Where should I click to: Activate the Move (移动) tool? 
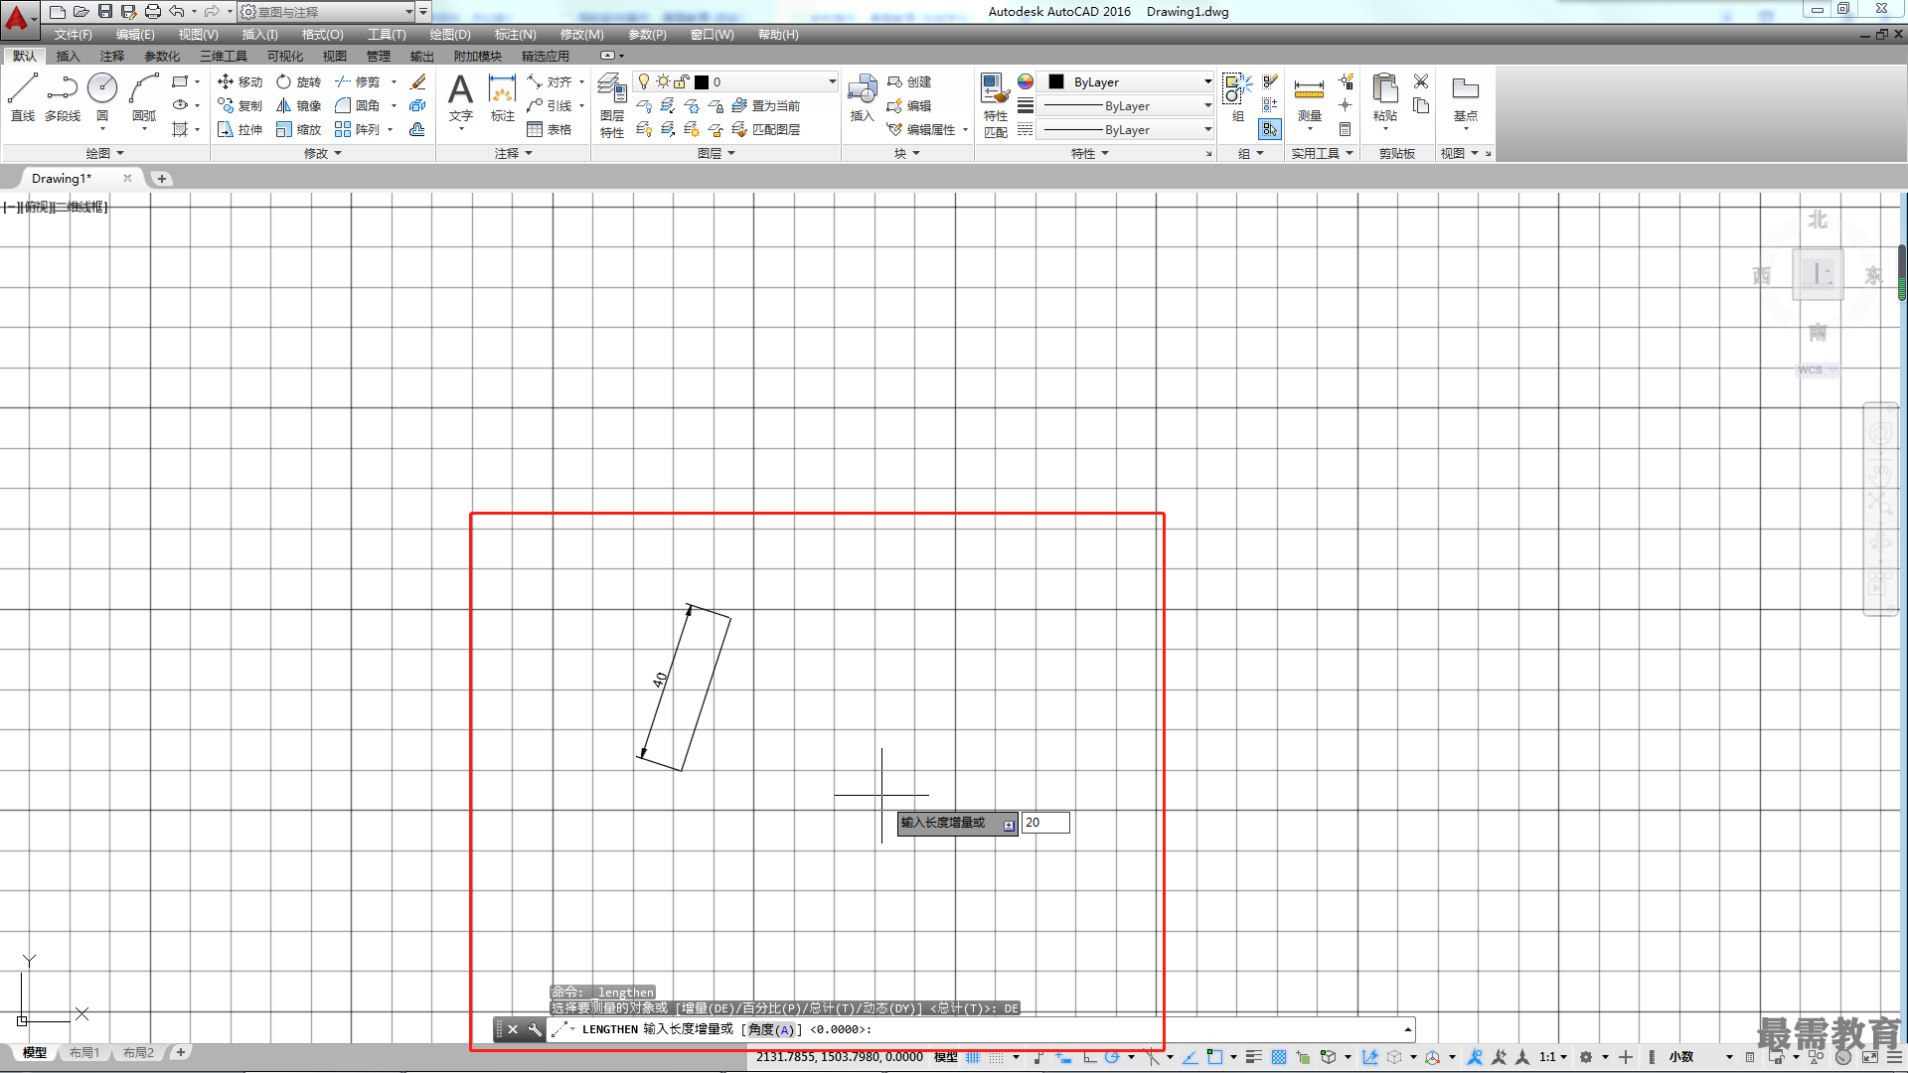click(239, 81)
